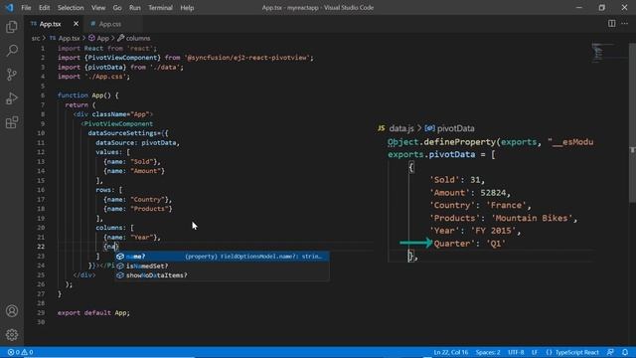
Task: Change encoding via UTF-8 status item
Action: tap(516, 352)
